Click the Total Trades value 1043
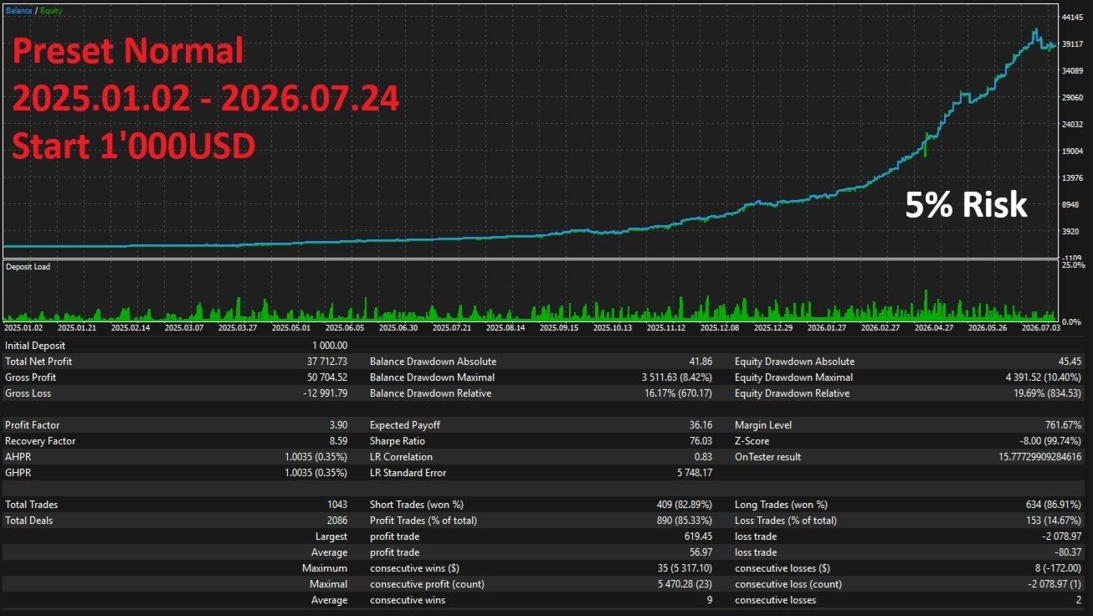This screenshot has width=1093, height=616. [x=337, y=505]
